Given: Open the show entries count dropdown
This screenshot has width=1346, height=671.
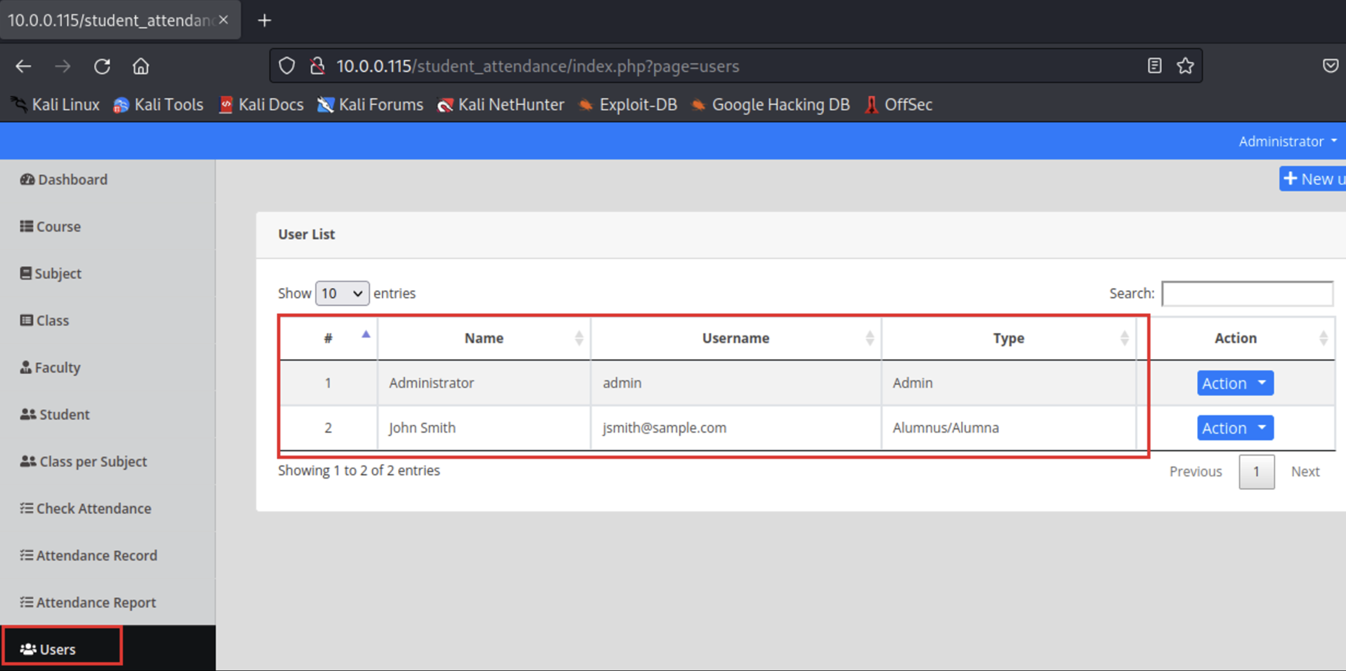Looking at the screenshot, I should 342,293.
